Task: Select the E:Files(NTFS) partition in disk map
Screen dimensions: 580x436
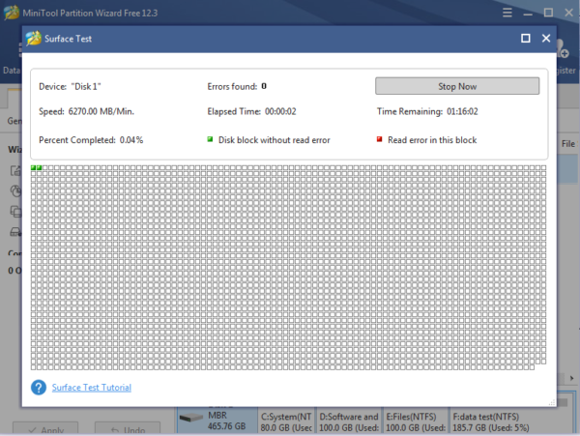Action: (x=416, y=421)
